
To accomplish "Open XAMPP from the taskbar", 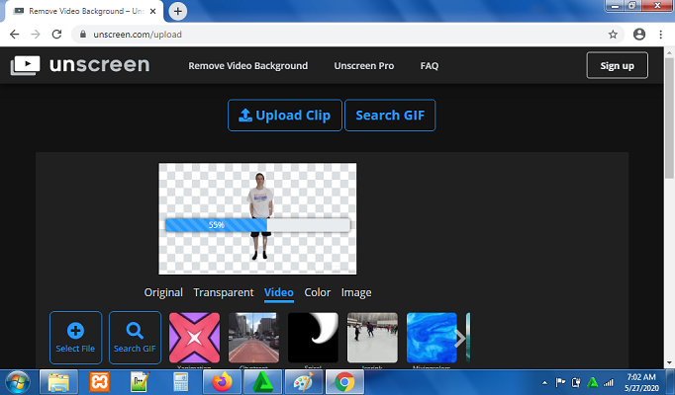I will (x=99, y=380).
